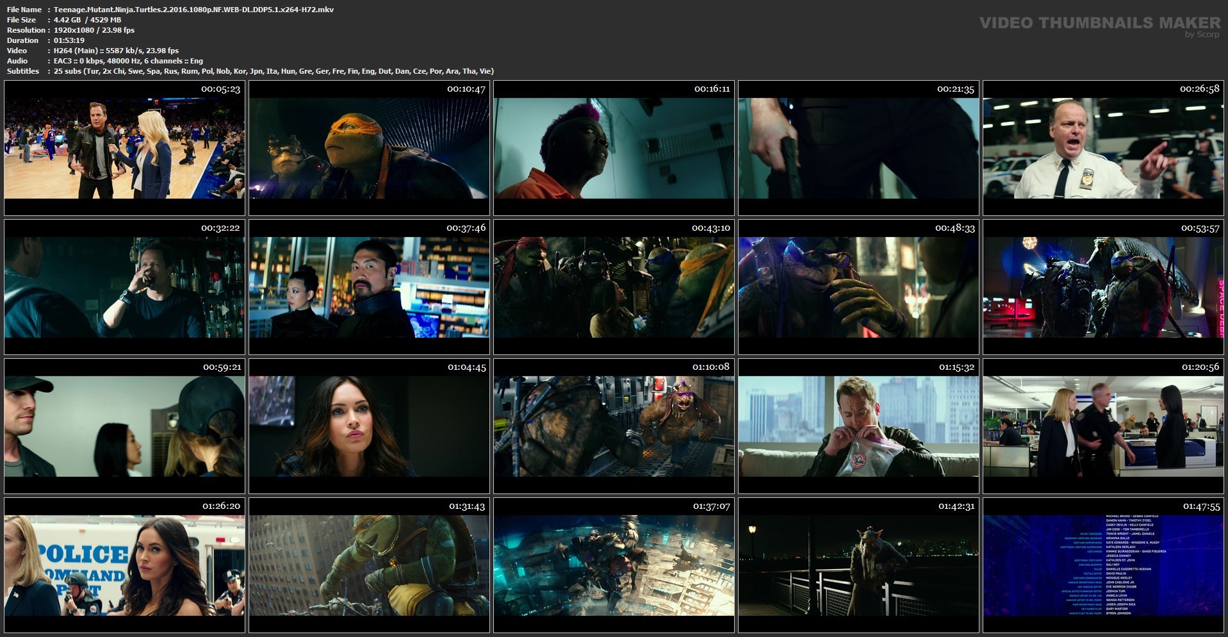The height and width of the screenshot is (637, 1228).
Task: Select the thumbnail at 00:16:11
Action: point(614,148)
